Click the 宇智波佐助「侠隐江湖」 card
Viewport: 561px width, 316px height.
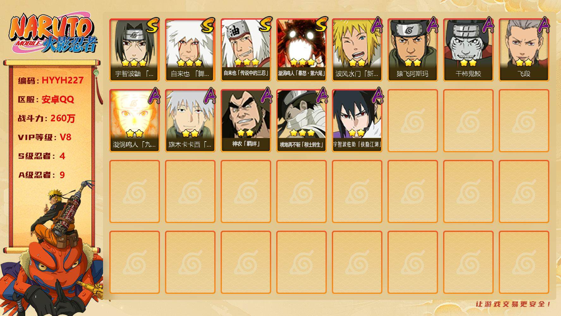[x=357, y=121]
